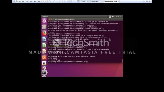This screenshot has width=164, height=92.
Task: Open File menu in VMware
Action: [19, 1]
